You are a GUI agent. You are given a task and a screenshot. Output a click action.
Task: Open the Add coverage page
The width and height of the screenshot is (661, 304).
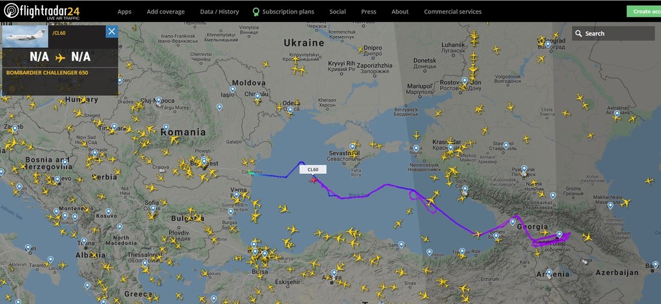click(x=166, y=12)
